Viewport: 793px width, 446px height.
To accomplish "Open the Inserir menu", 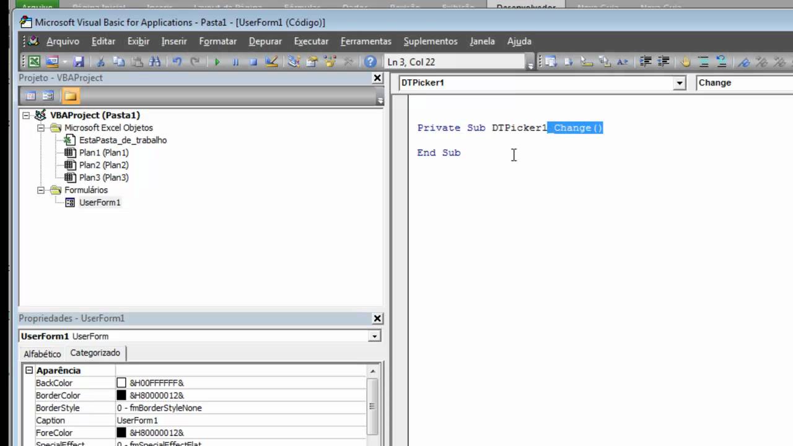I will click(x=174, y=42).
